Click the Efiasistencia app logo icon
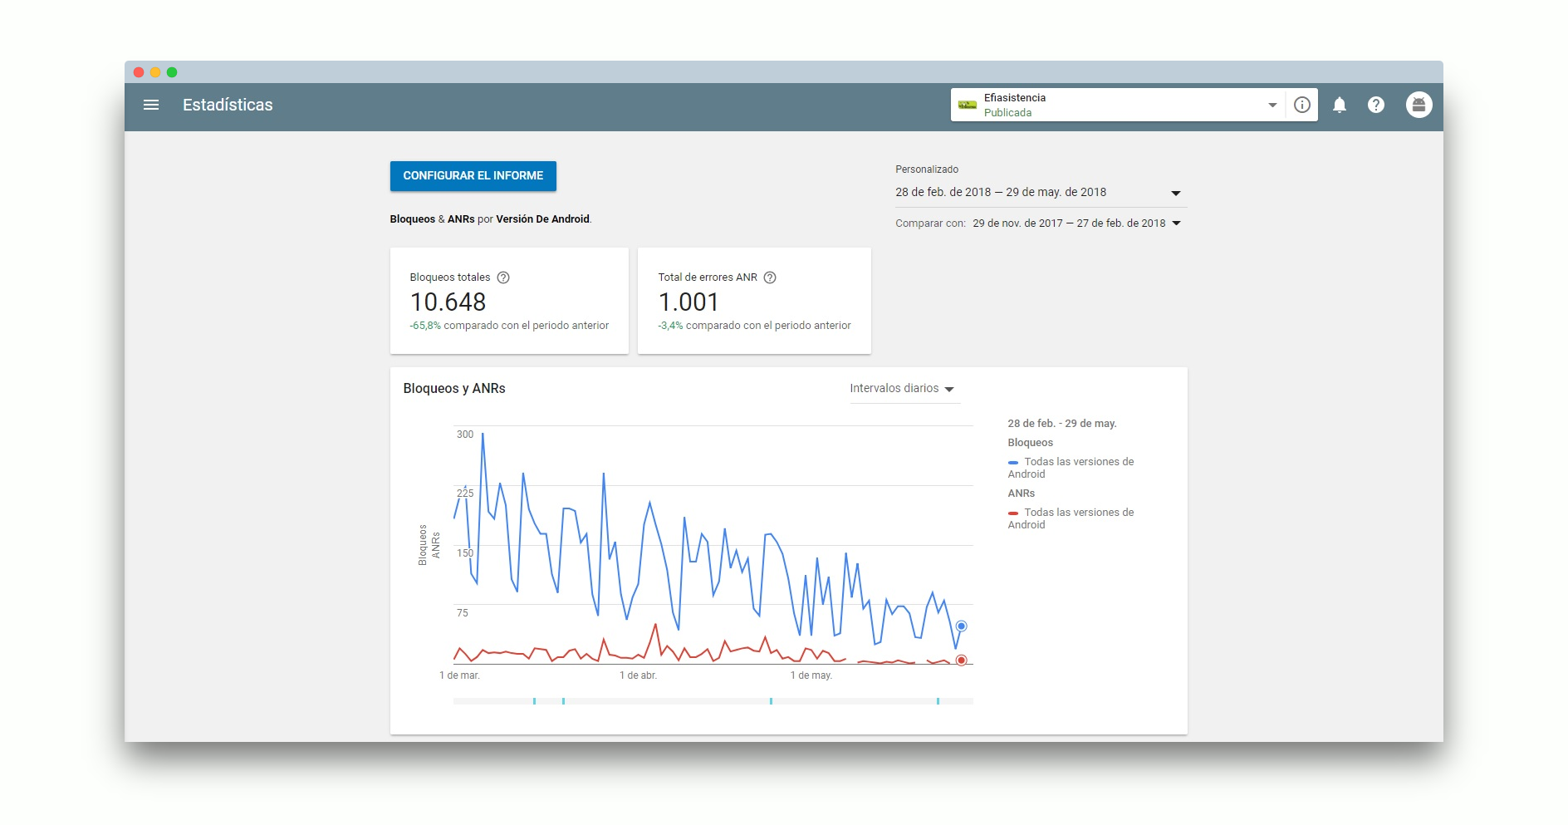This screenshot has width=1568, height=825. coord(968,105)
